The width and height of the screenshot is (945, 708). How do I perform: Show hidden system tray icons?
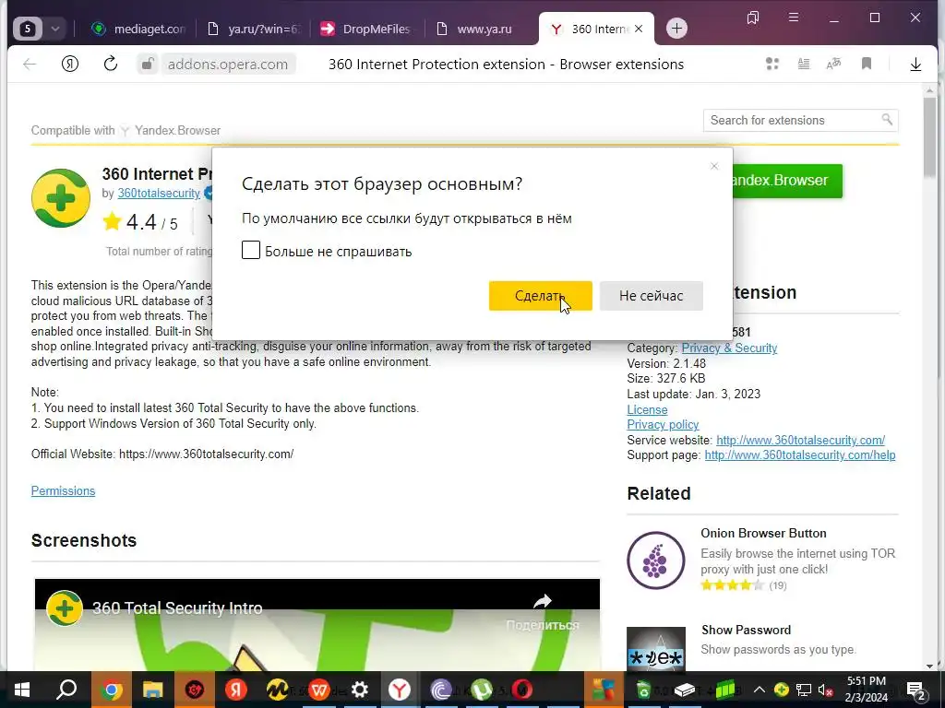[760, 690]
